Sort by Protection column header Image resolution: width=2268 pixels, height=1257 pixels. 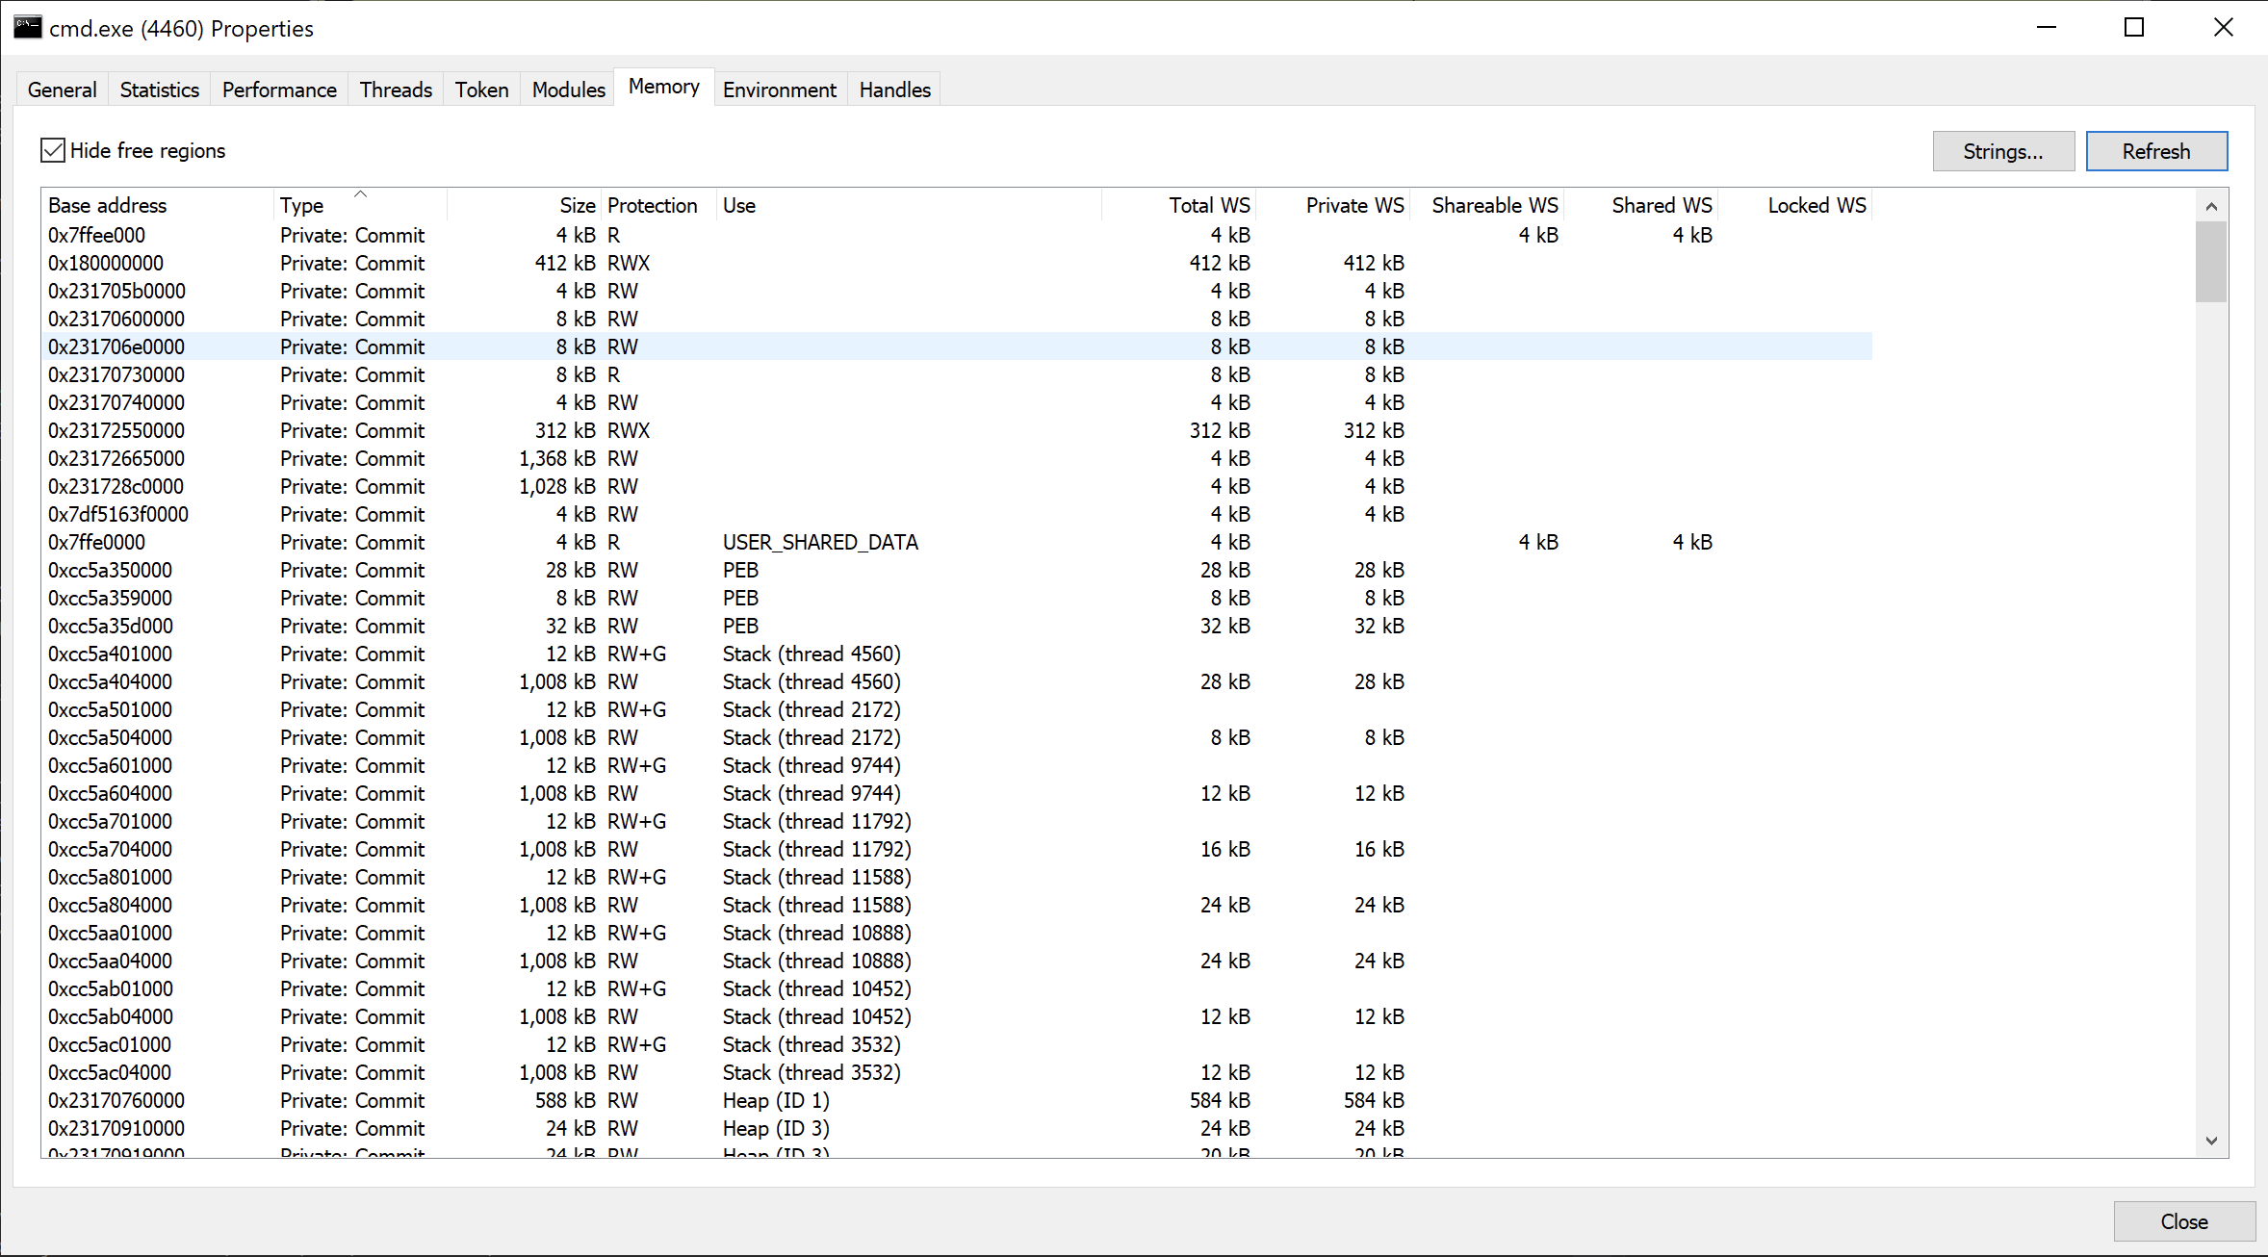point(653,205)
